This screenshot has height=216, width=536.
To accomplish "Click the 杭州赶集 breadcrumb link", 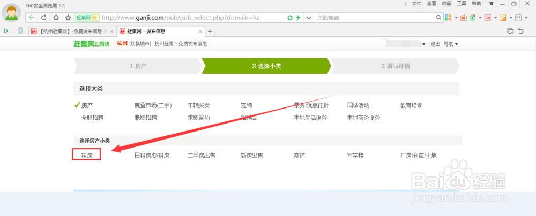I will pos(164,44).
